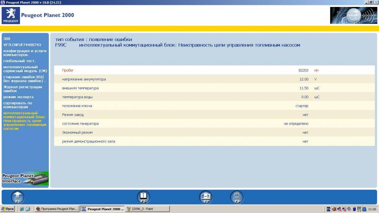Click the F7 export icon
The width and height of the screenshot is (379, 213).
206,197
